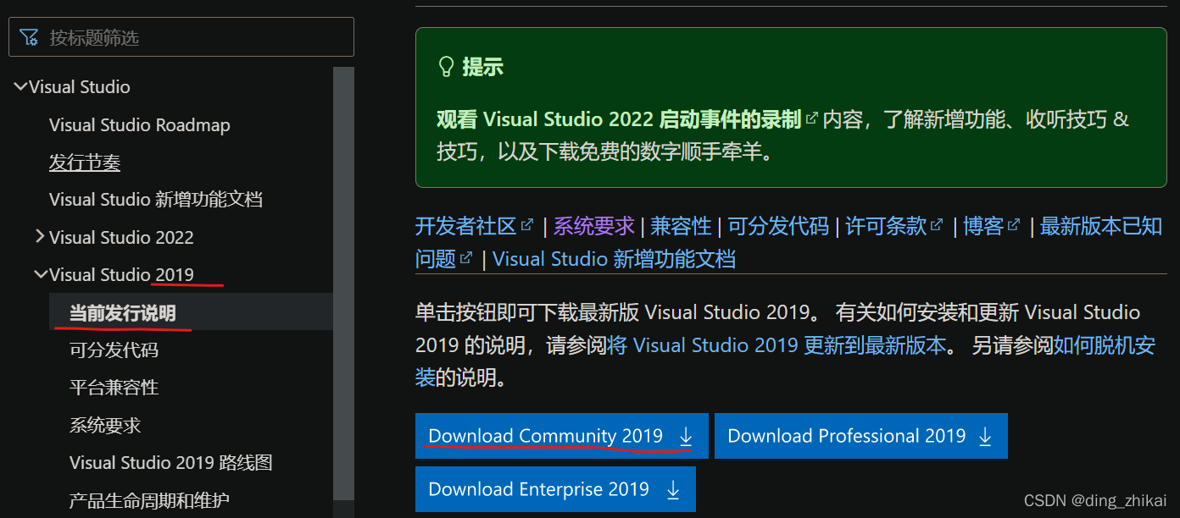Click the filter icon in title search box
This screenshot has width=1180, height=518.
click(x=29, y=37)
